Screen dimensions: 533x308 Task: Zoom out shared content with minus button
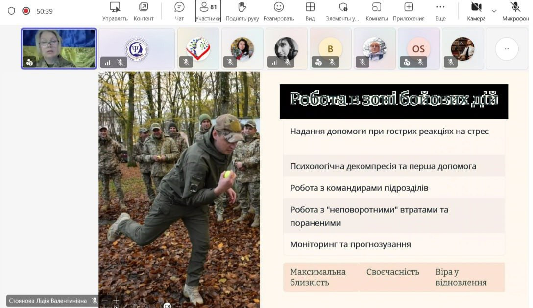104,301
